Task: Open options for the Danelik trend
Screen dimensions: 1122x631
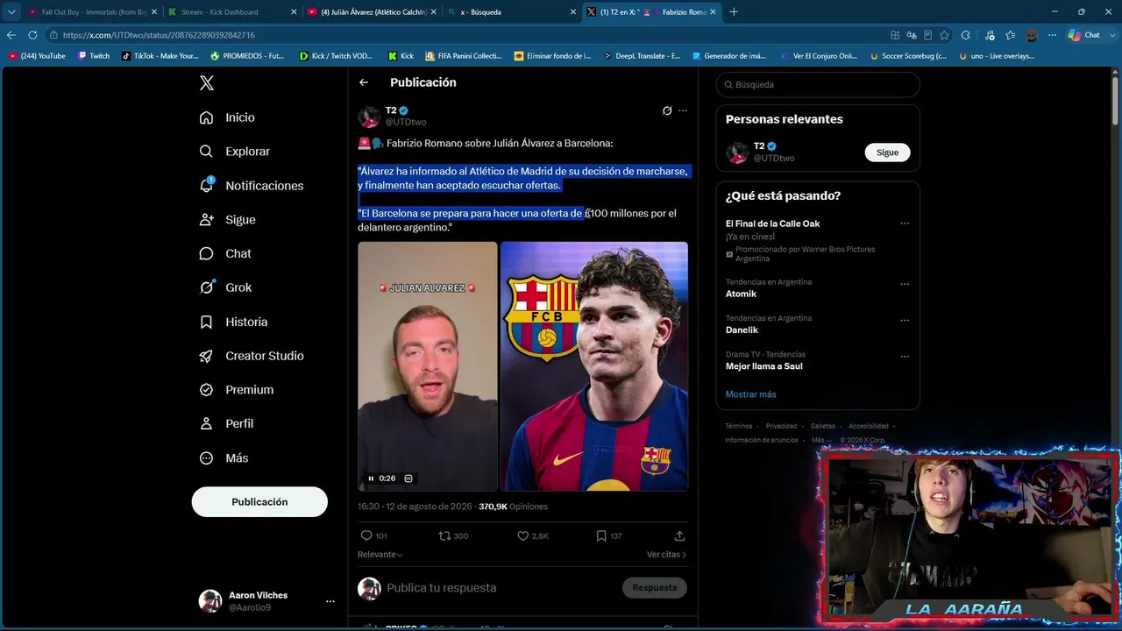Action: click(905, 320)
